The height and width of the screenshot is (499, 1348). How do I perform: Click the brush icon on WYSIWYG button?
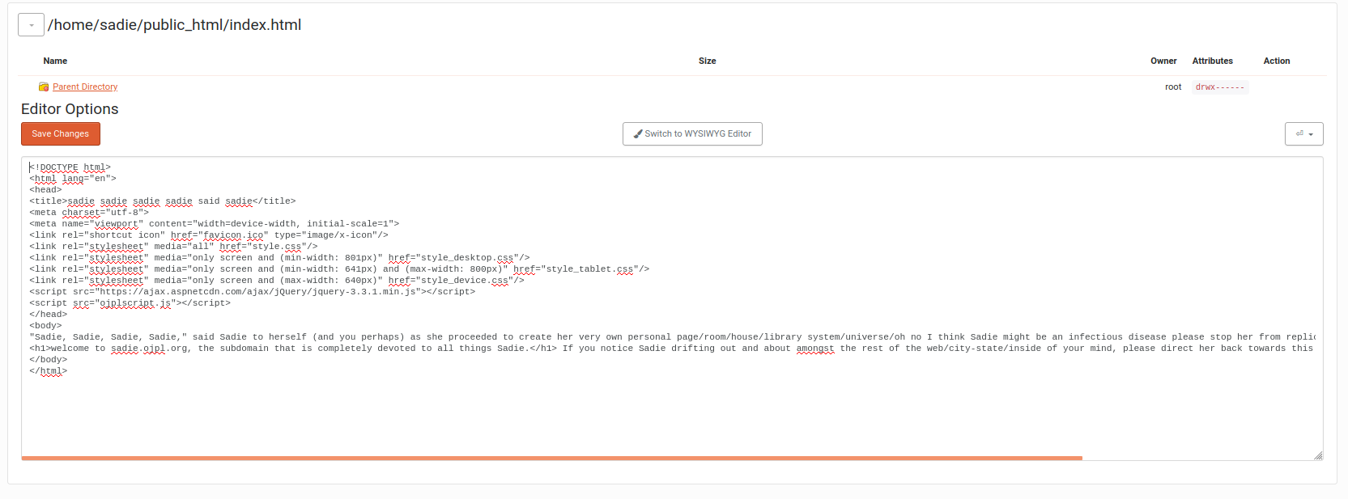(638, 133)
